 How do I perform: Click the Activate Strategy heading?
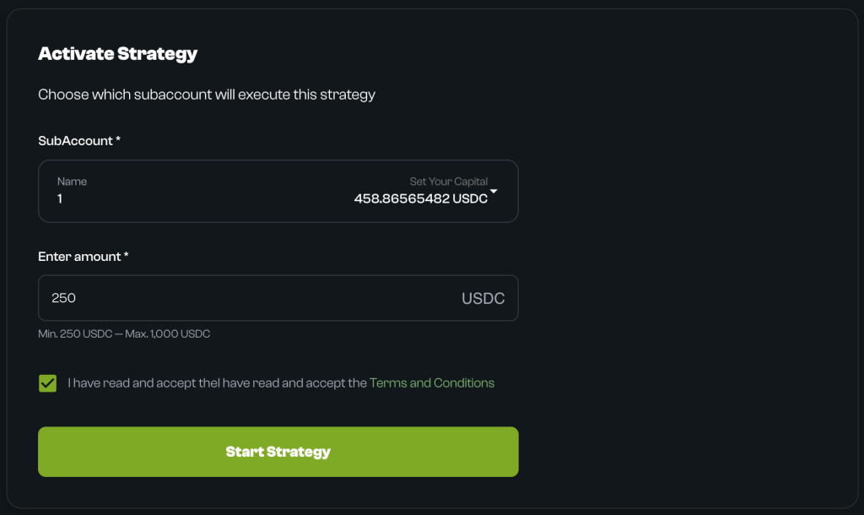click(x=117, y=54)
